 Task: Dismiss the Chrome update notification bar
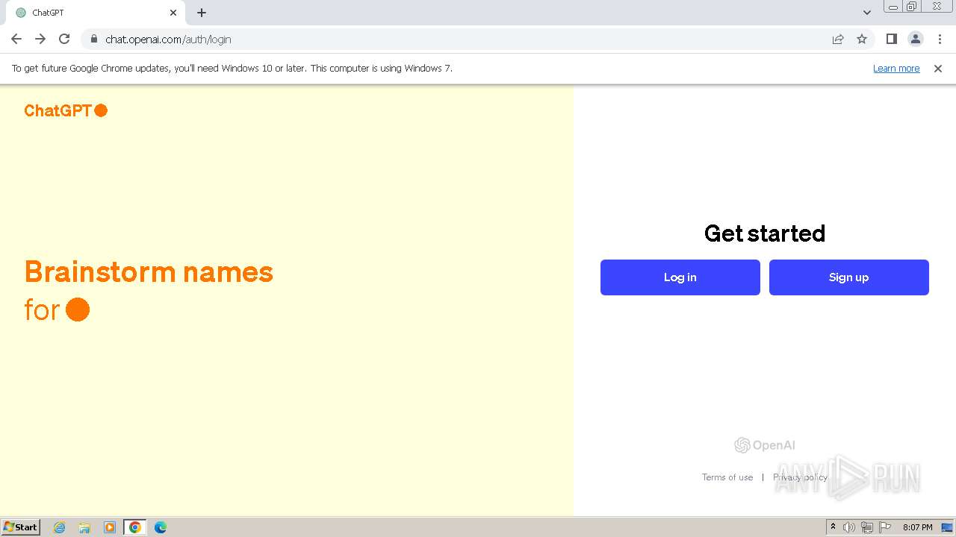pyautogui.click(x=938, y=69)
